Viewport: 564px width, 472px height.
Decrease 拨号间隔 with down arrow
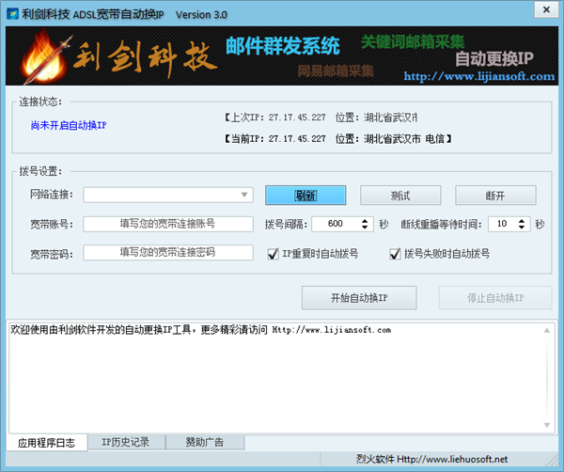(365, 227)
